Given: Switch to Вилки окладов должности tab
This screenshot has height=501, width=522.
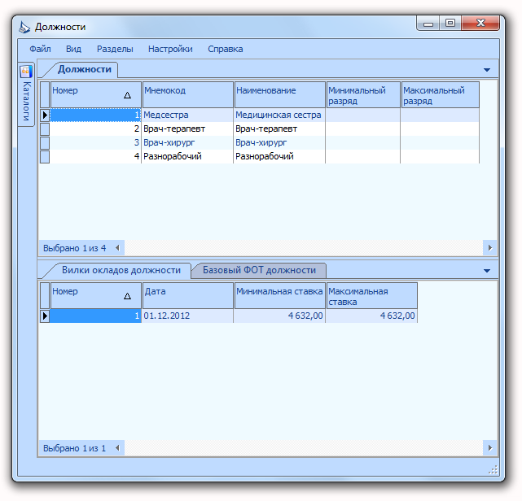Looking at the screenshot, I should pos(121,270).
